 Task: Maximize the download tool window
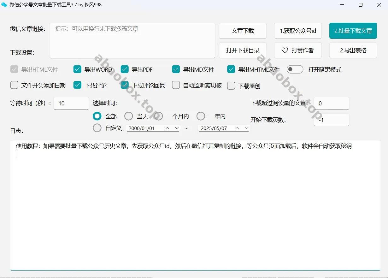(361, 5)
